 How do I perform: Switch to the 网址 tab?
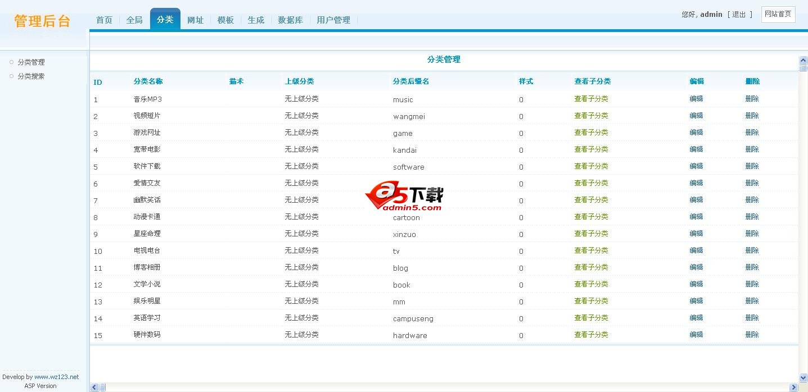click(x=195, y=20)
